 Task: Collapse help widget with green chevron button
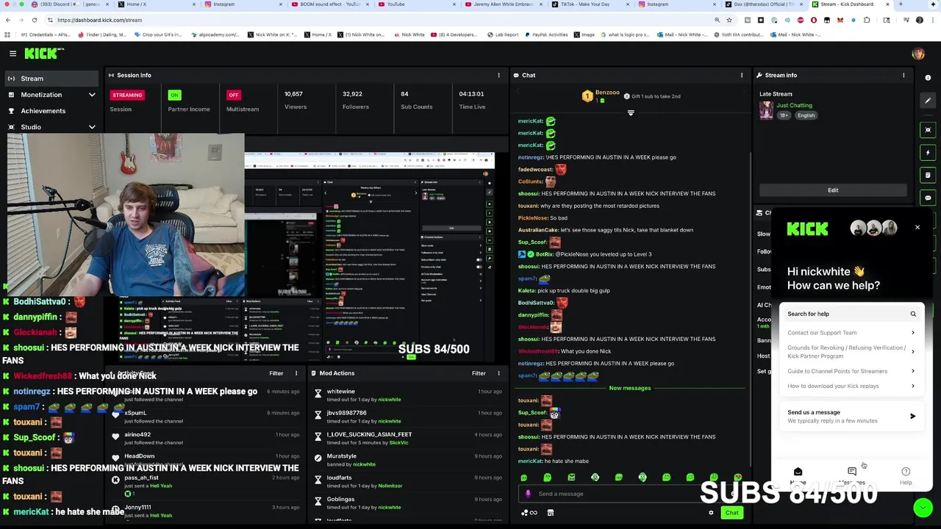923,508
